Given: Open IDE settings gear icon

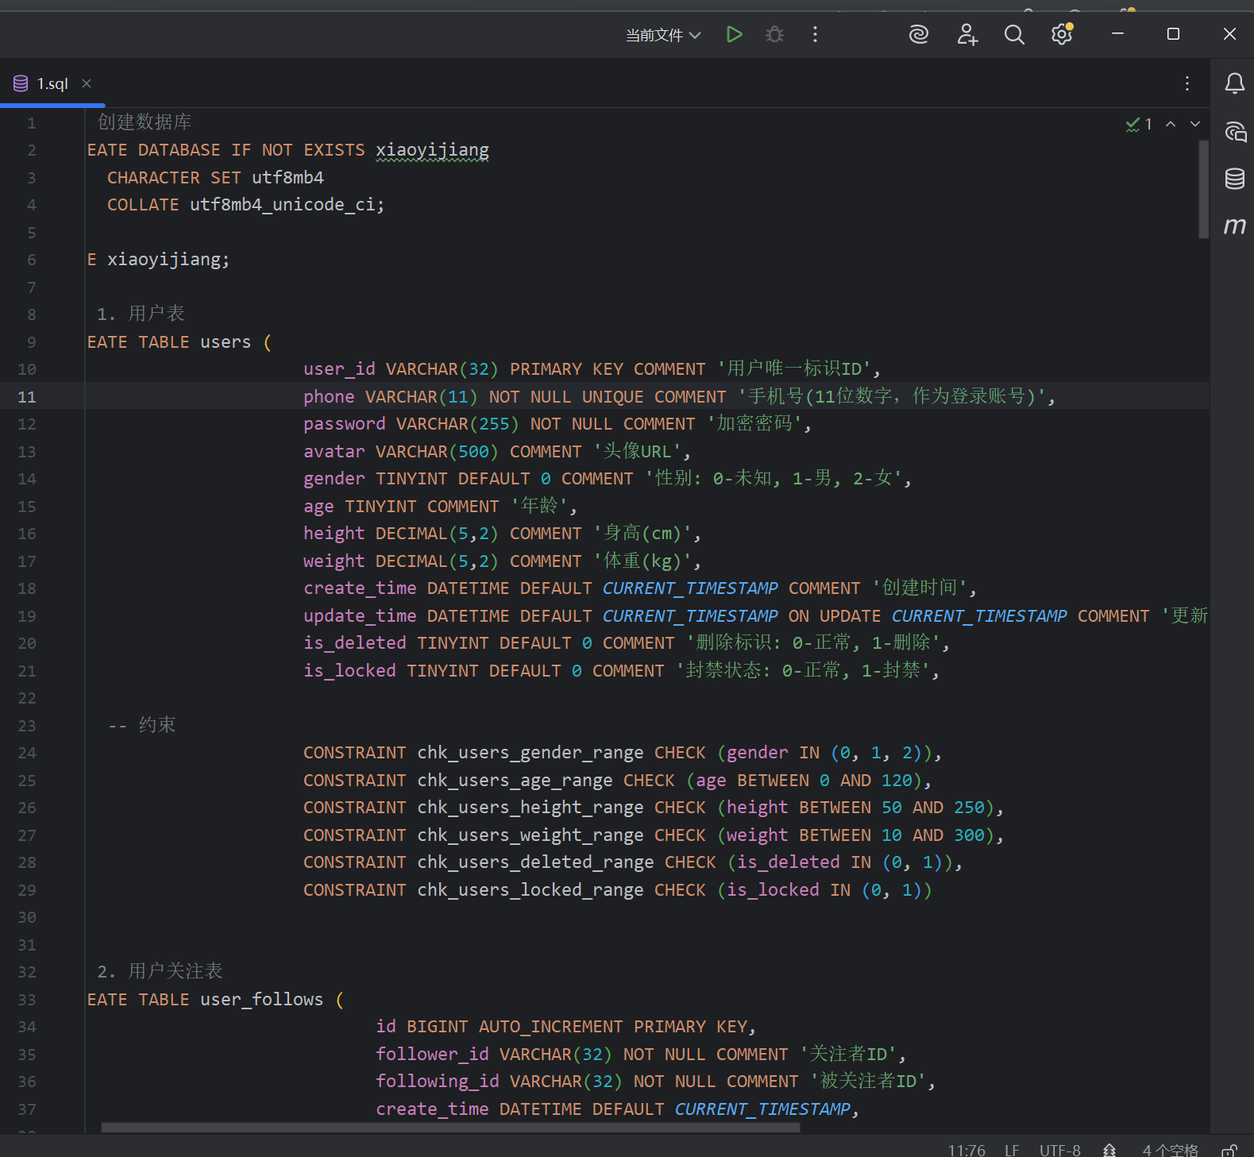Looking at the screenshot, I should tap(1062, 34).
